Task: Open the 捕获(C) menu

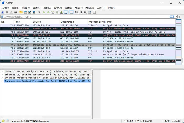Action: [x=47, y=8]
